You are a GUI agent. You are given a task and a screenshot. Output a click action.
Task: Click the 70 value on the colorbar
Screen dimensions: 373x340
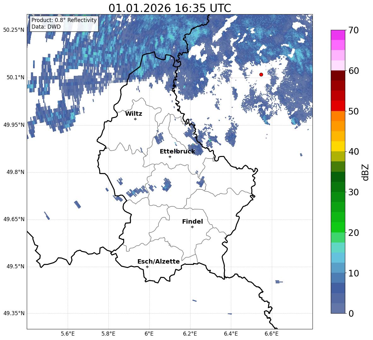pos(353,30)
